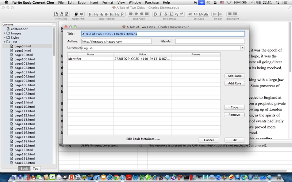Align text right

point(142,14)
